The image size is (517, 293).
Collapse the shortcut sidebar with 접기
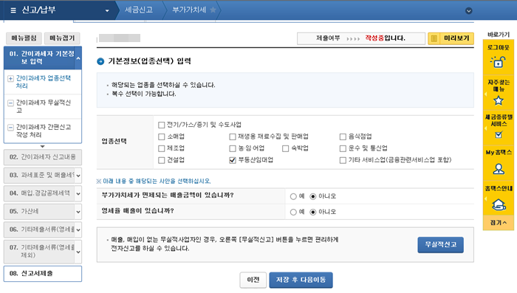pos(499,223)
